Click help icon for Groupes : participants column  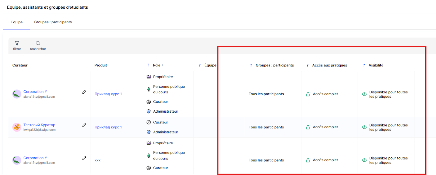coord(251,65)
